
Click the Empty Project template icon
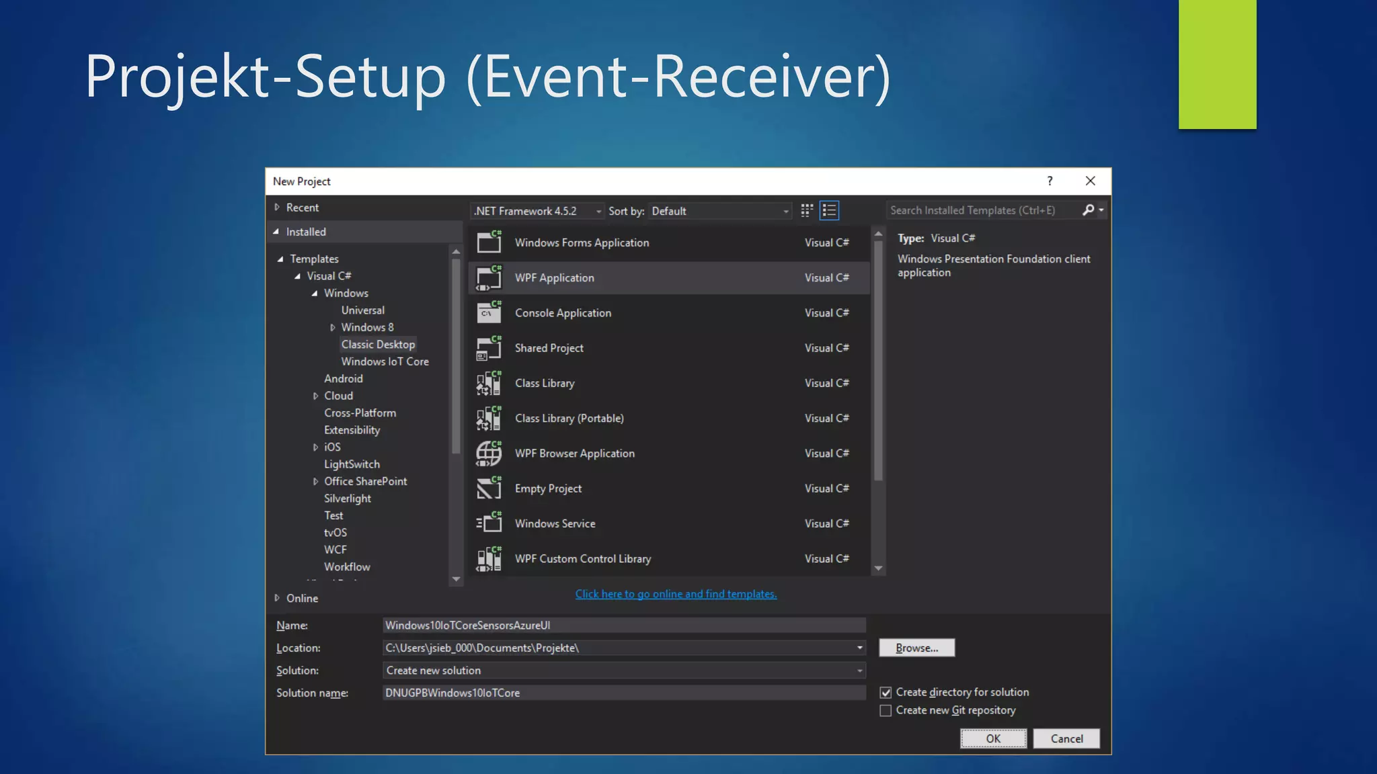pyautogui.click(x=489, y=488)
